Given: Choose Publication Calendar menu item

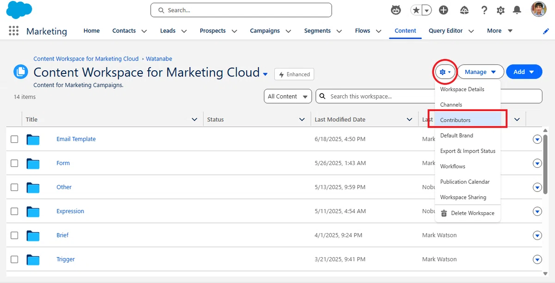Looking at the screenshot, I should point(468,182).
